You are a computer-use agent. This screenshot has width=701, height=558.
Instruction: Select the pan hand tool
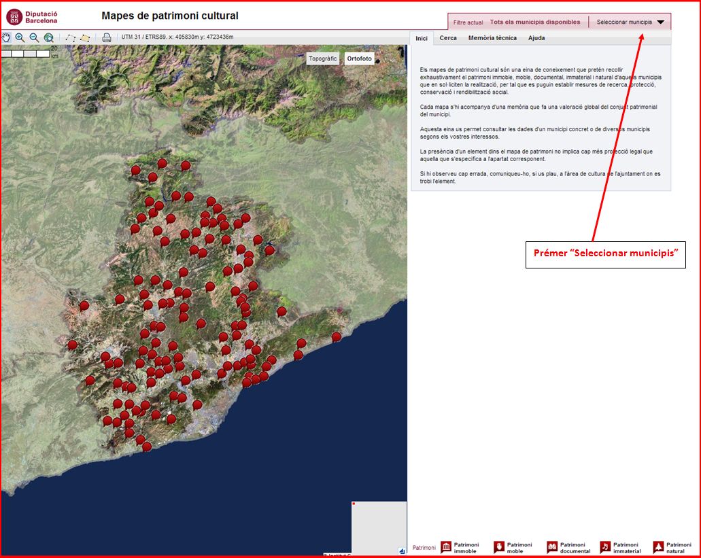(x=7, y=37)
